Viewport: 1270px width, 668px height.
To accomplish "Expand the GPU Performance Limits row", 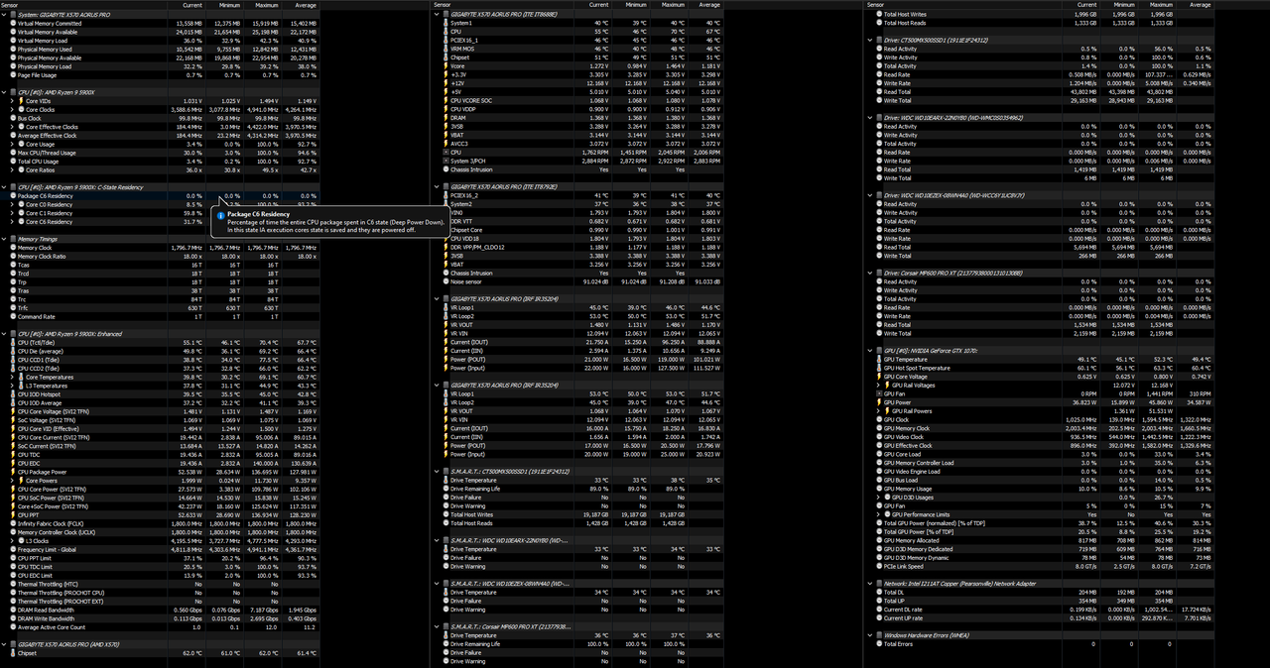I will [878, 514].
